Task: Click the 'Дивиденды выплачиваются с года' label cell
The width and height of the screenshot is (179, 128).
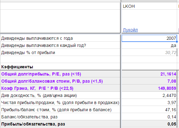Action: 60,38
